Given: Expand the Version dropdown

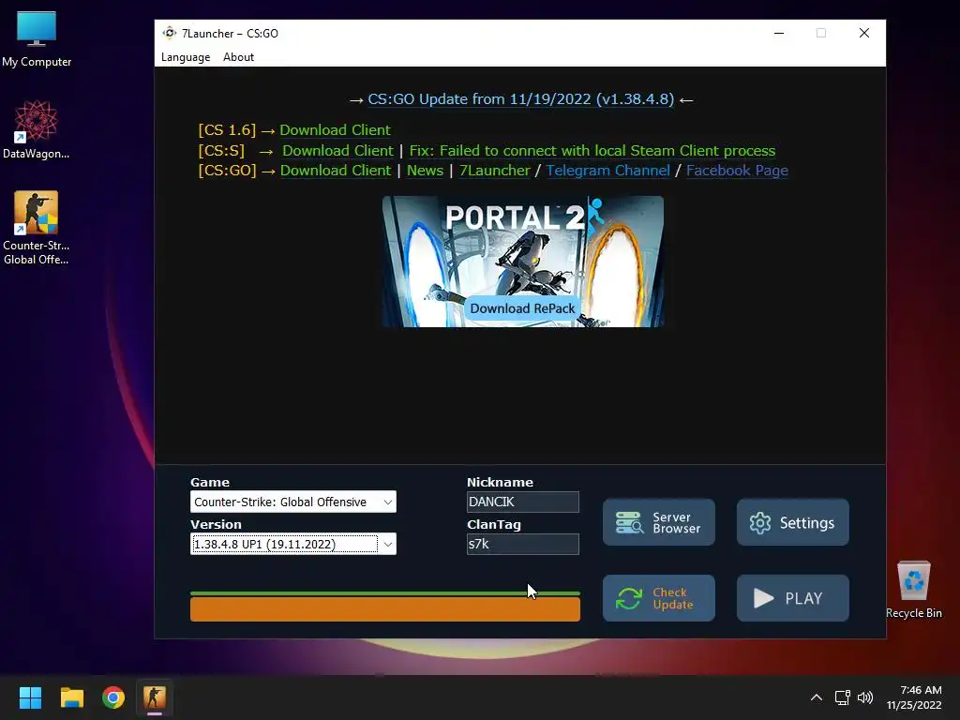Looking at the screenshot, I should 293,545.
